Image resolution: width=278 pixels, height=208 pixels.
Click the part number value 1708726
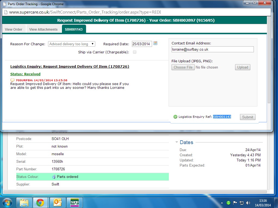[x=58, y=169]
